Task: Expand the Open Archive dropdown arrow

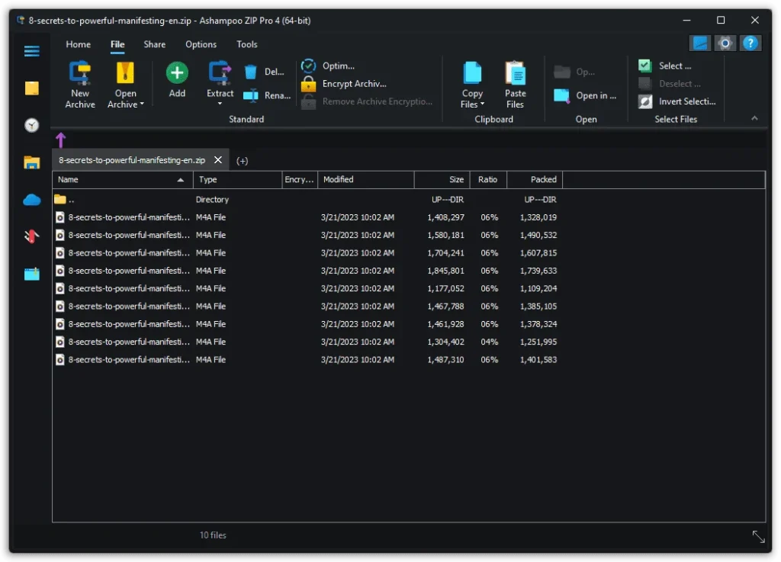Action: coord(142,104)
